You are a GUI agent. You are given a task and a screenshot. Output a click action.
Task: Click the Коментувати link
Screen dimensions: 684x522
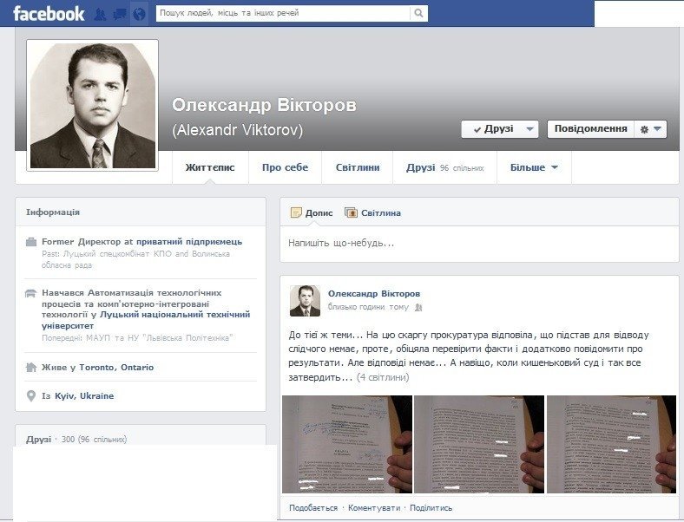[x=374, y=508]
